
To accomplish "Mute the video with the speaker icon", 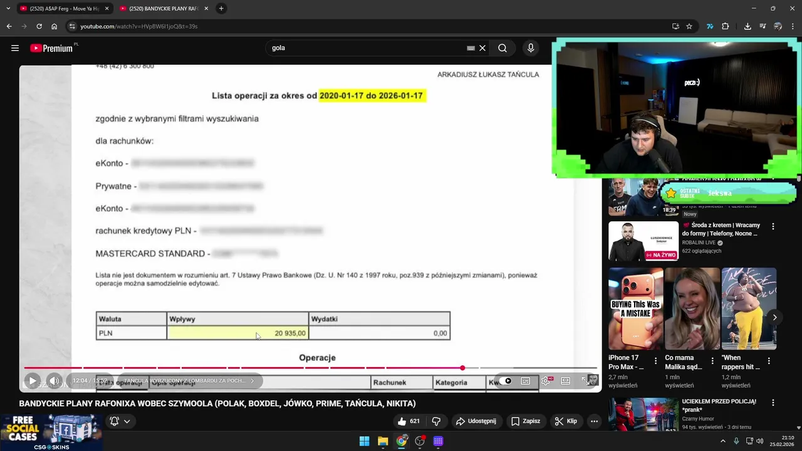I will click(55, 380).
